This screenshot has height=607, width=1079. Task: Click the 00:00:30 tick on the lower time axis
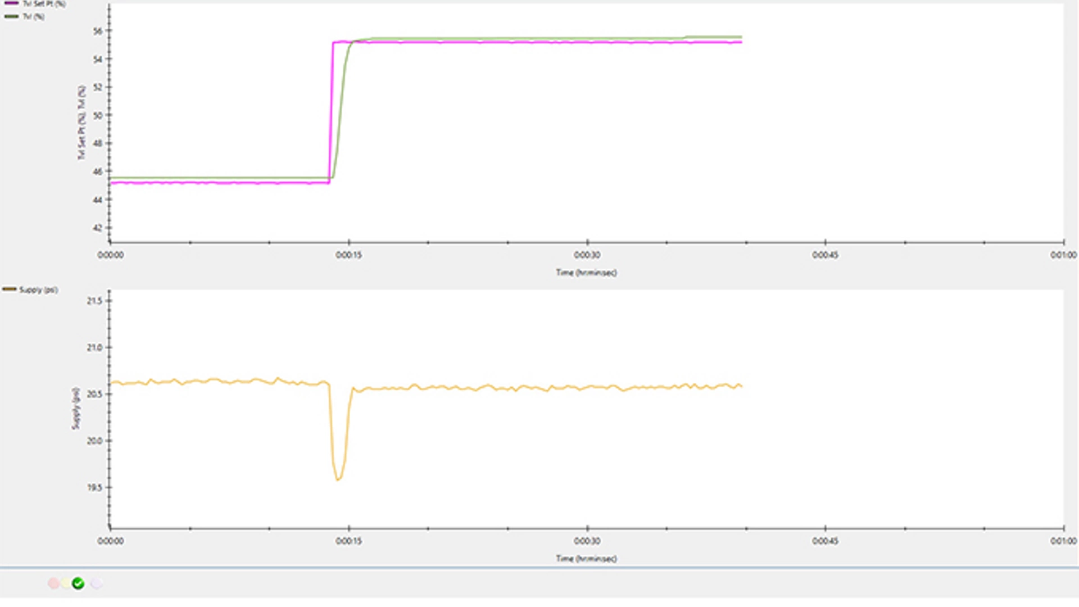click(x=587, y=541)
